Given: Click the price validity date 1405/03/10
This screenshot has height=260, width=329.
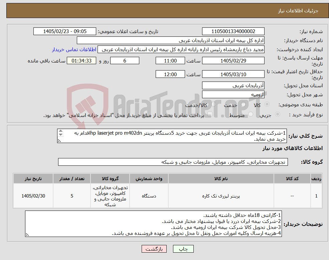Looking at the screenshot, I should [233, 74].
